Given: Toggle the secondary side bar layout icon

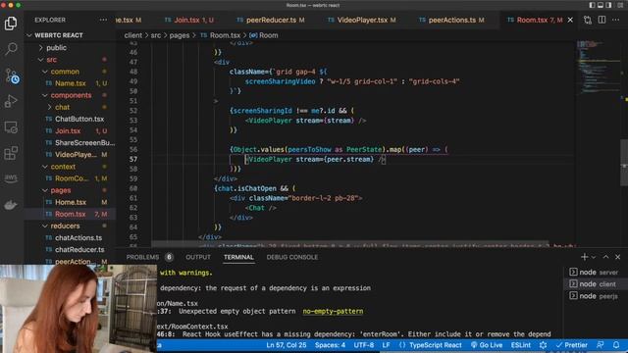Looking at the screenshot, I should [x=608, y=5].
